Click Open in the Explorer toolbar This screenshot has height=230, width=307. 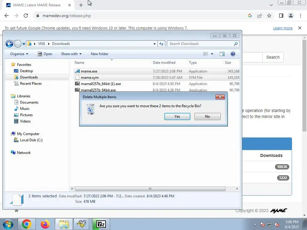pos(45,54)
